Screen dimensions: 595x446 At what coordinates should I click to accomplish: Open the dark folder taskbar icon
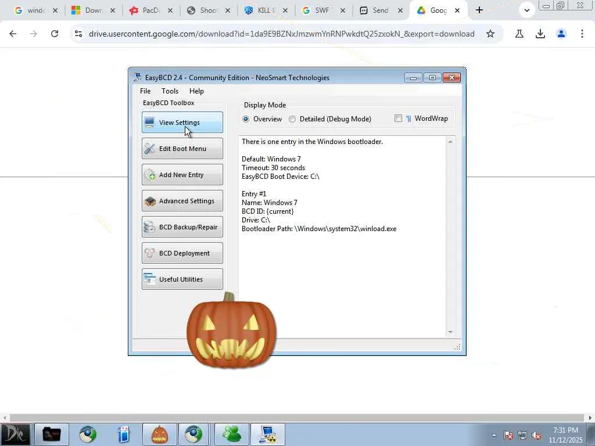pos(52,434)
